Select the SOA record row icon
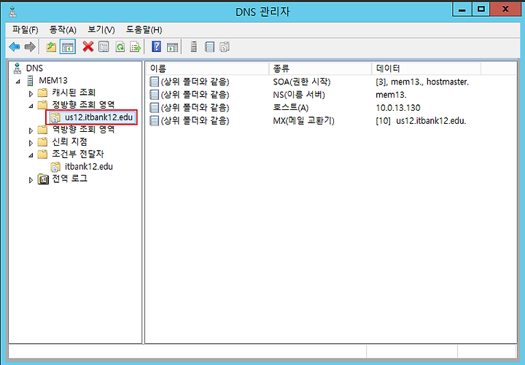 tap(154, 82)
